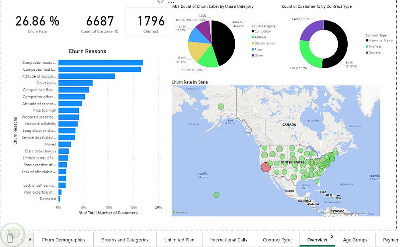402x247 pixels.
Task: Select the 'Lack of self-servic...' bar
Action: (62, 185)
